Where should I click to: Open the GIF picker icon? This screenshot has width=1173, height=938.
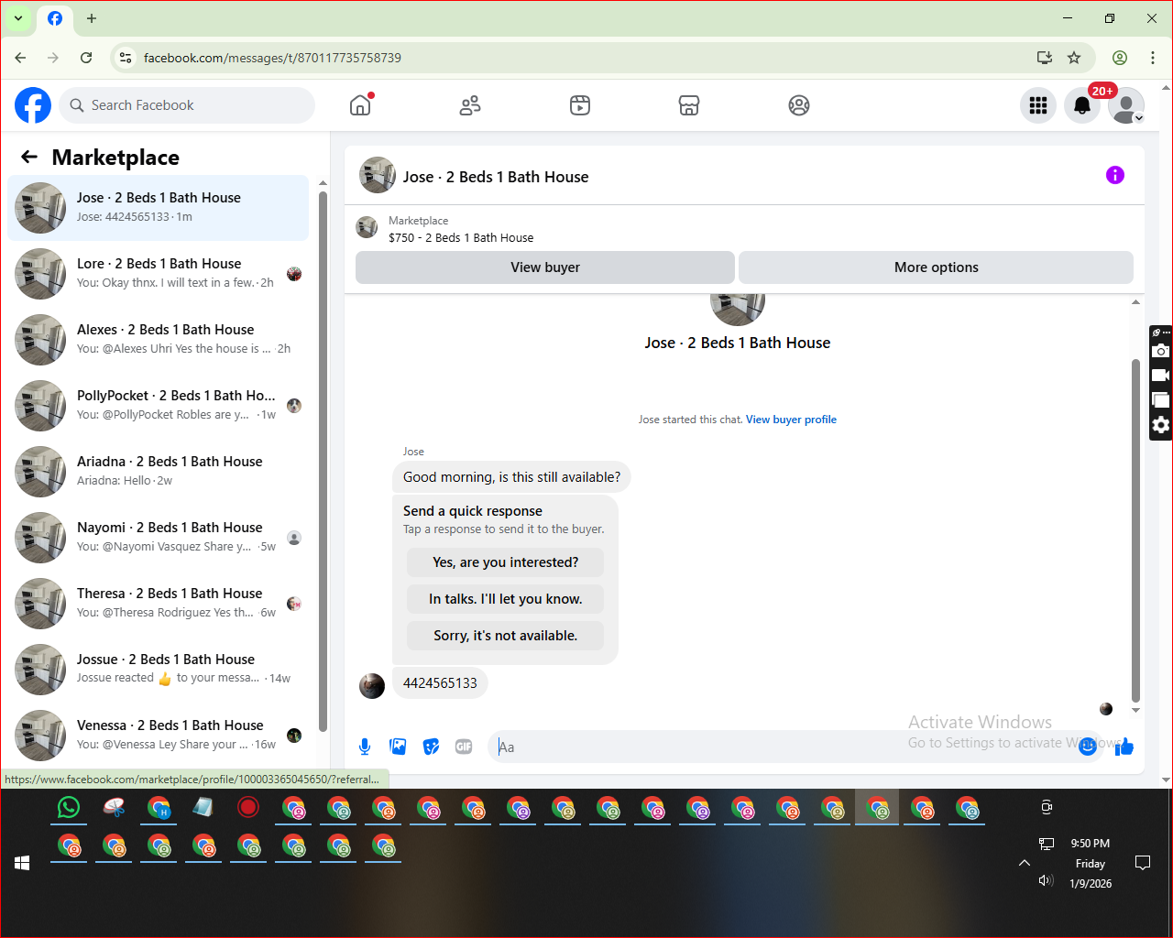coord(464,747)
